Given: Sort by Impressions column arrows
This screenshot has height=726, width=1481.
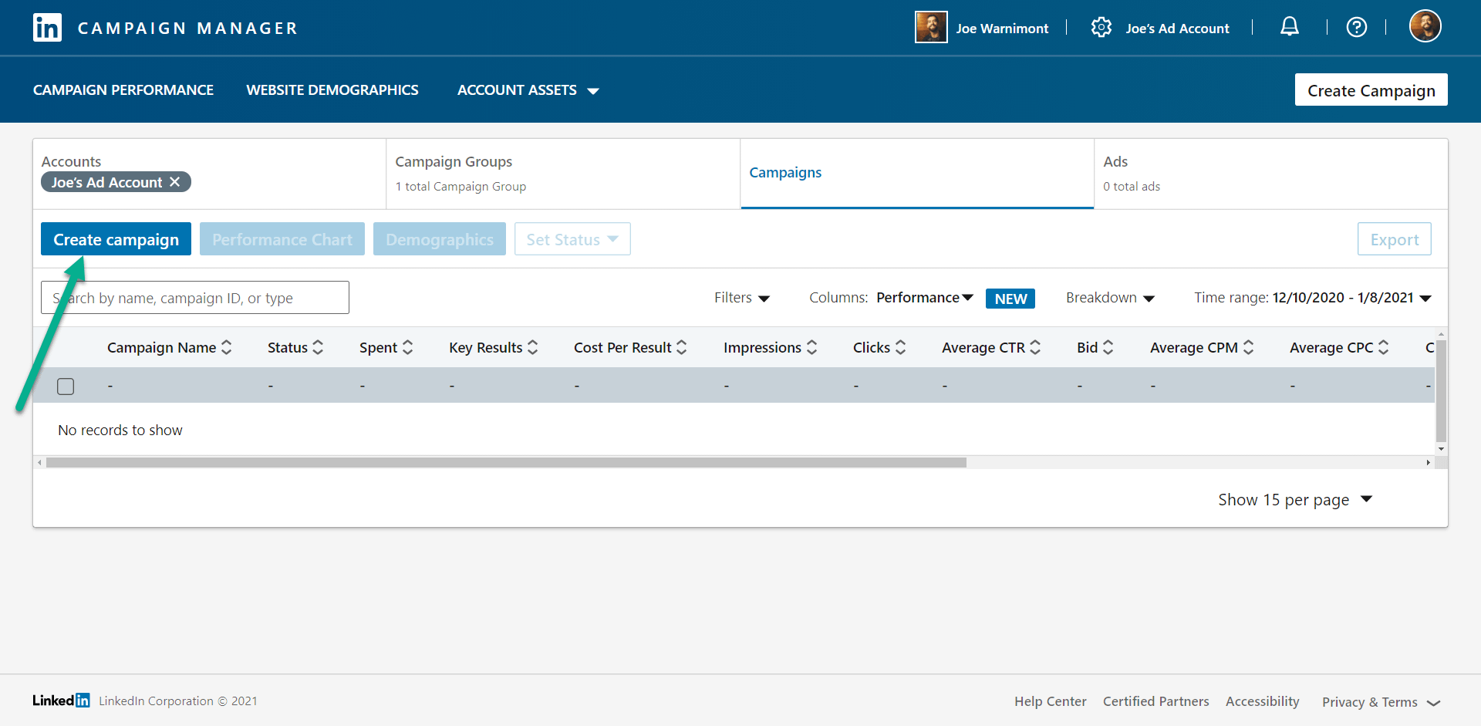Looking at the screenshot, I should pyautogui.click(x=811, y=347).
